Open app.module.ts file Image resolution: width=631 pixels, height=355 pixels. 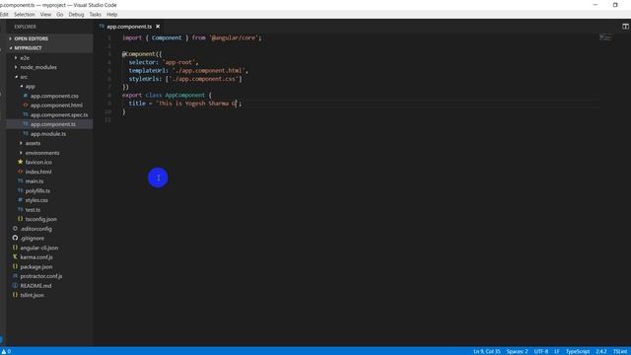(48, 134)
